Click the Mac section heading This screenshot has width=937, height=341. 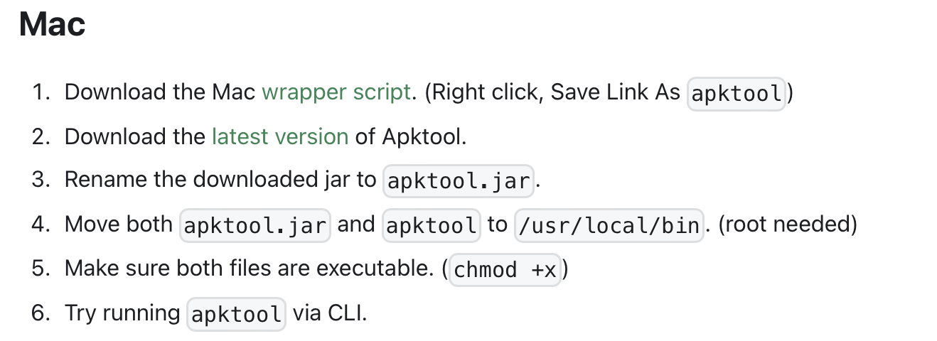53,24
